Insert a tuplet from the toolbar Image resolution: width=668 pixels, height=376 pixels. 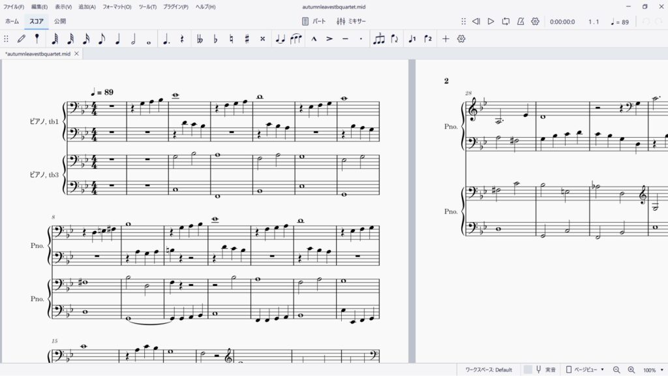coord(378,39)
